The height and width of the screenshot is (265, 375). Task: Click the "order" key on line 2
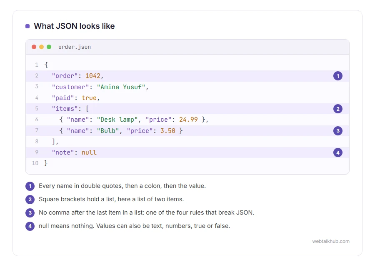(x=65, y=76)
